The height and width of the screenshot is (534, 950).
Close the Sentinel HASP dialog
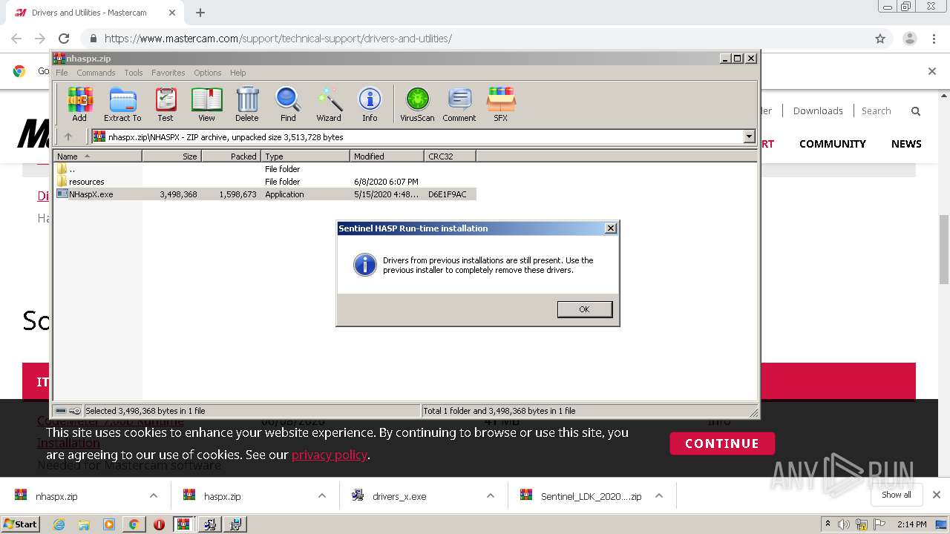(x=611, y=228)
